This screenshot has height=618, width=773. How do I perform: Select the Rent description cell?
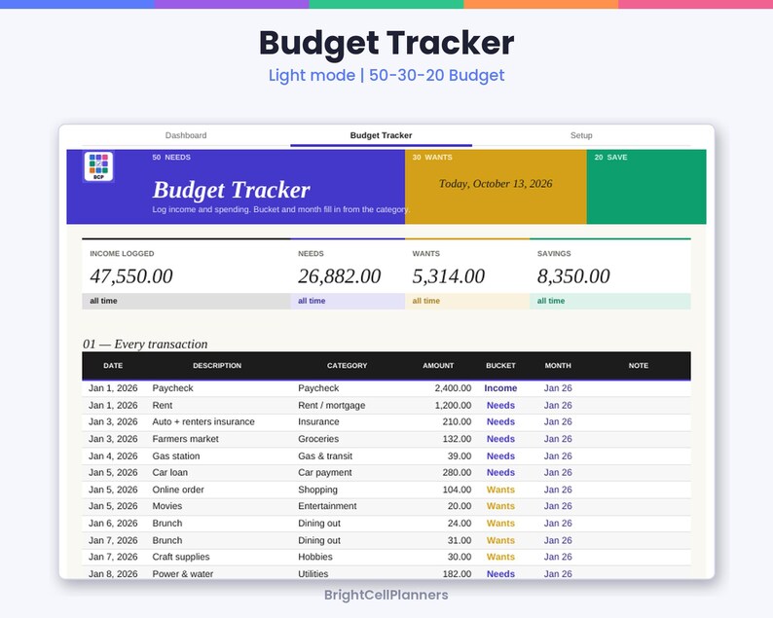coord(163,406)
